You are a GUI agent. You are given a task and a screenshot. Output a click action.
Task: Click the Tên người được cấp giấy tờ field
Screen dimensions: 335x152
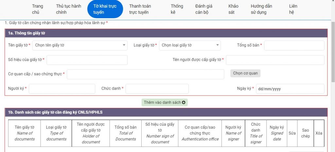pos(275,60)
